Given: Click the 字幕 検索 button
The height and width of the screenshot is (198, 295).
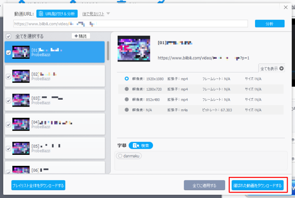Looking at the screenshot, I should pos(141,146).
